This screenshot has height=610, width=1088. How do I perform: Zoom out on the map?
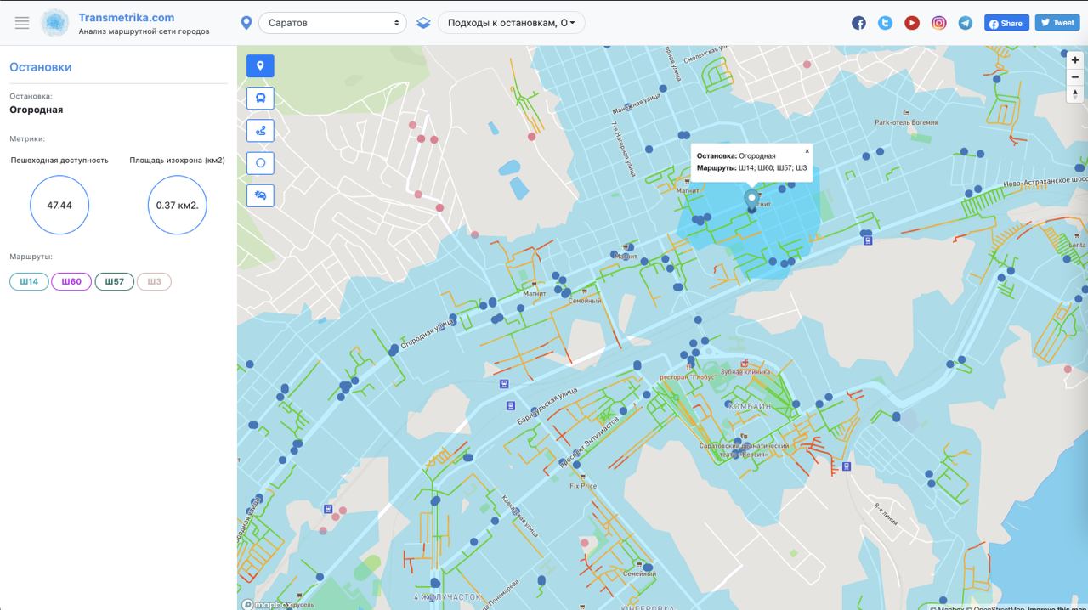[1075, 77]
